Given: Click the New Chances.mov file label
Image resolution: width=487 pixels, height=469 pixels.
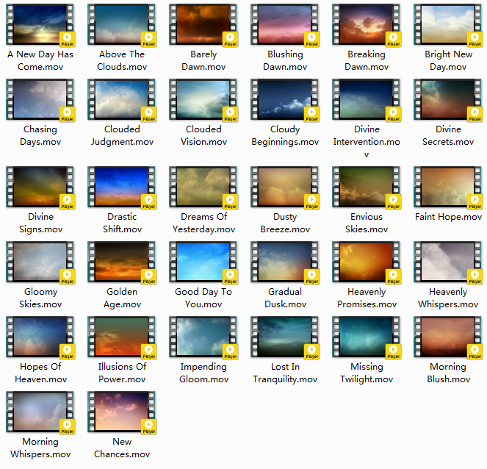Looking at the screenshot, I should coord(122,448).
